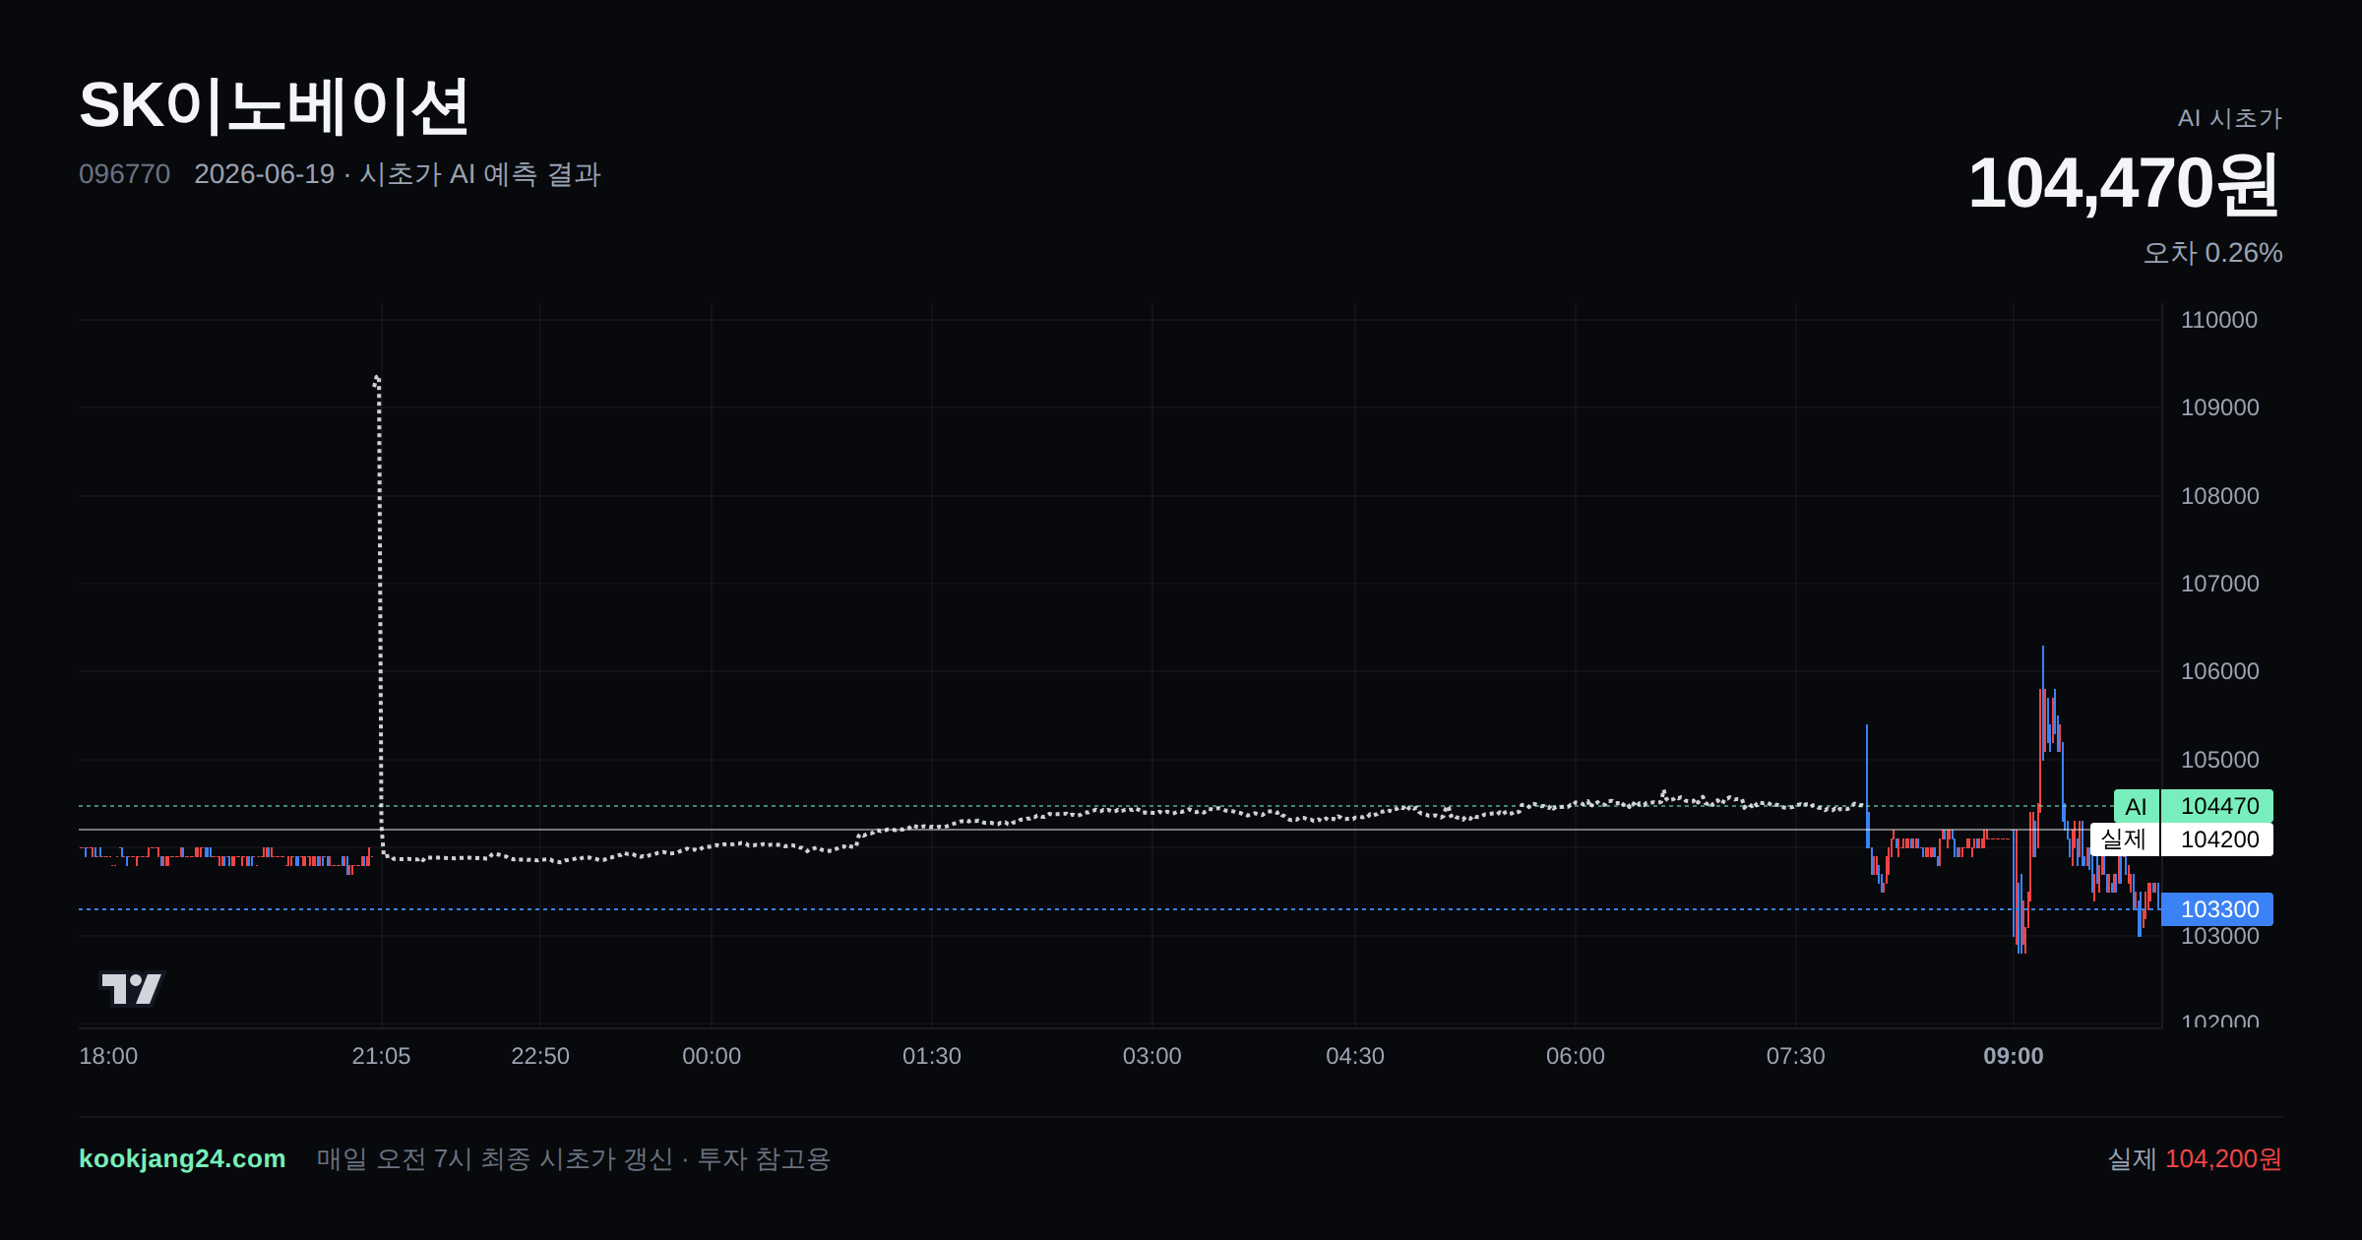Click the 07:30 time axis label
Image resolution: width=2362 pixels, height=1240 pixels.
coord(1796,1056)
